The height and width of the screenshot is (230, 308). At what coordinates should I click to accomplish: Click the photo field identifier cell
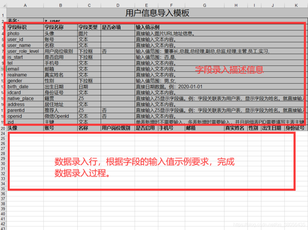point(25,34)
